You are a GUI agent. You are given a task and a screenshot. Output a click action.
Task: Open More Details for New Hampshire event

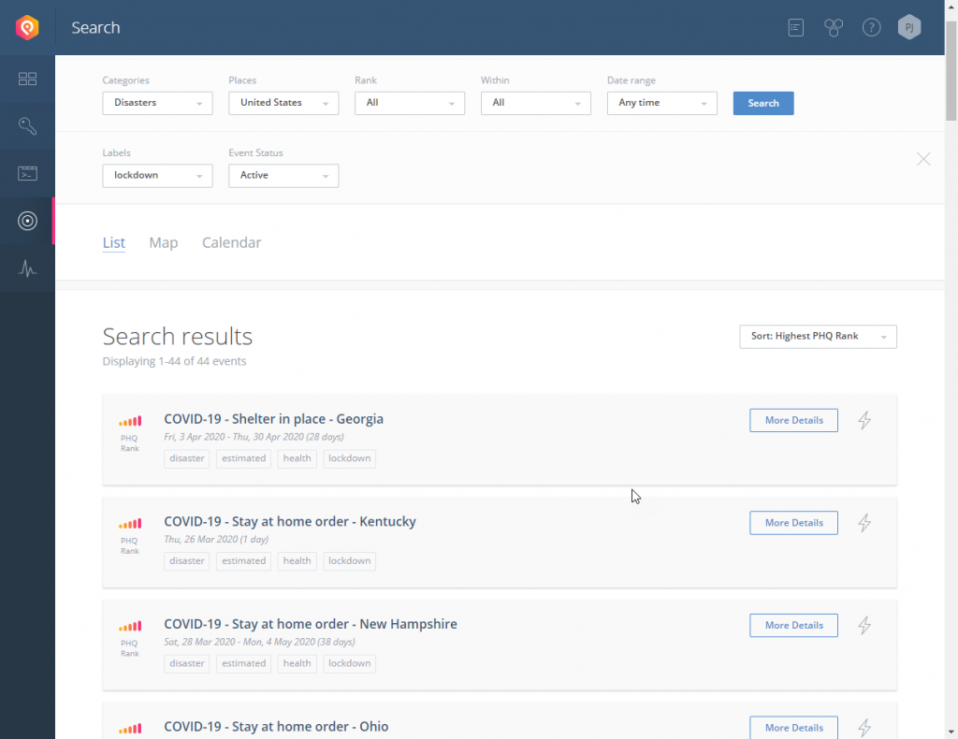coord(793,626)
